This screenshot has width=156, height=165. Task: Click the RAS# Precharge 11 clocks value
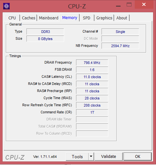tap(92, 91)
